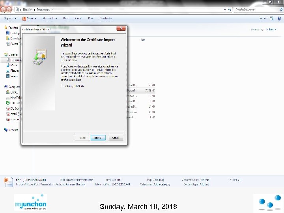Image resolution: width=284 pixels, height=213 pixels.
Task: Select New Volume drive in navigation pane
Action: click(15, 98)
